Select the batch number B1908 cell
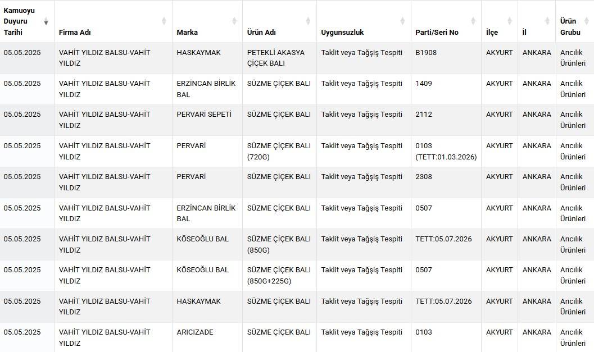This screenshot has width=594, height=352. [426, 53]
